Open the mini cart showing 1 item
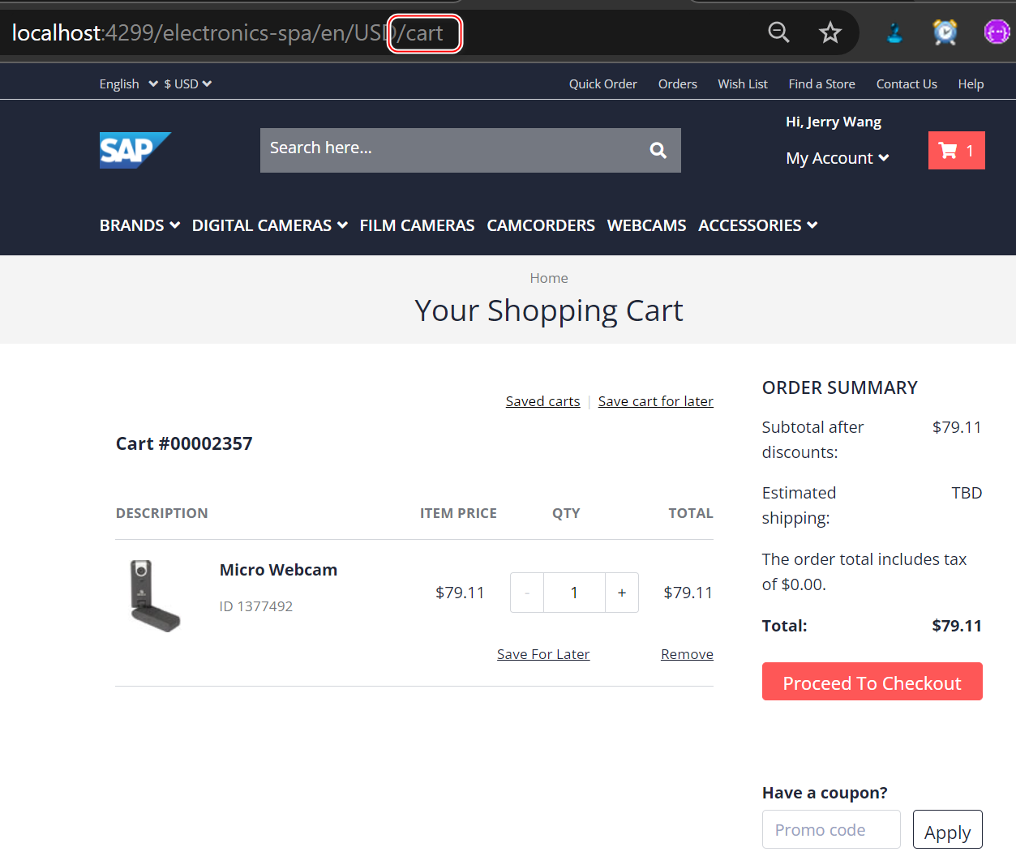 coord(956,150)
